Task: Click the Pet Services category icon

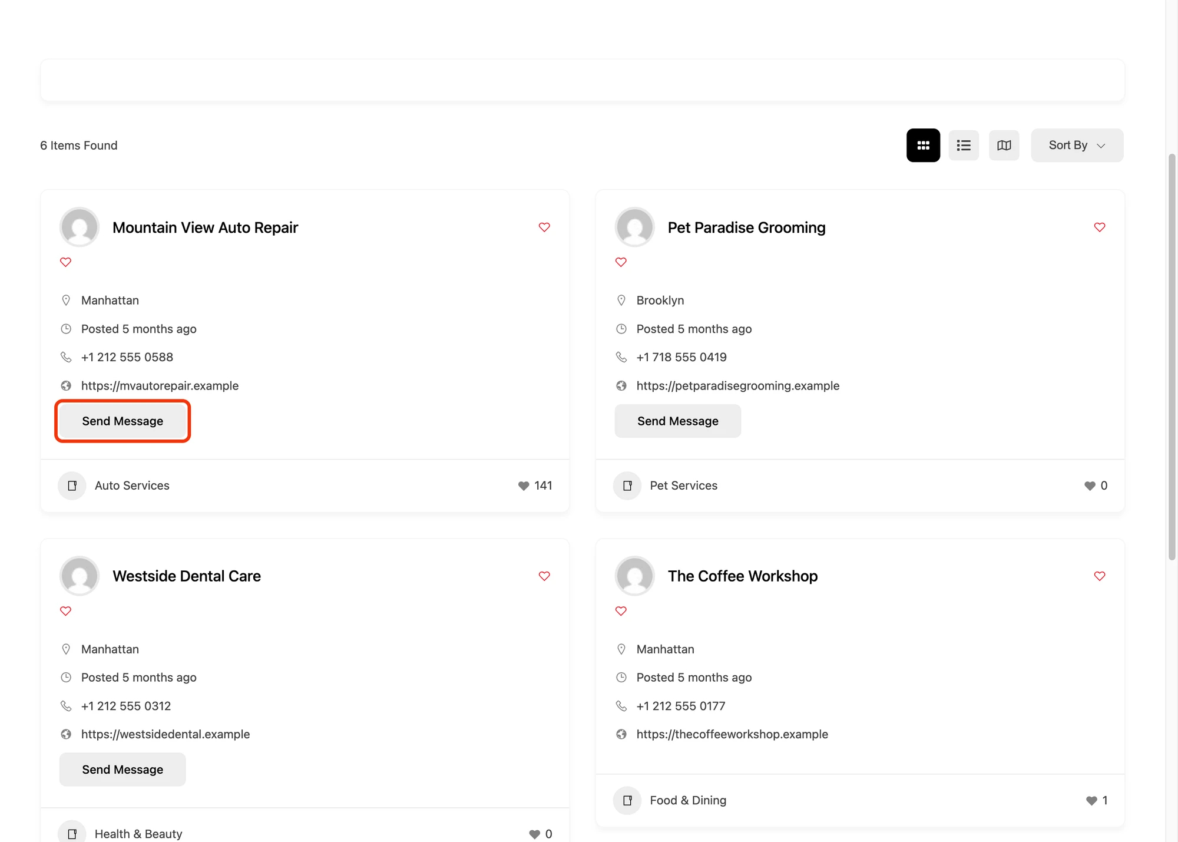Action: [627, 486]
